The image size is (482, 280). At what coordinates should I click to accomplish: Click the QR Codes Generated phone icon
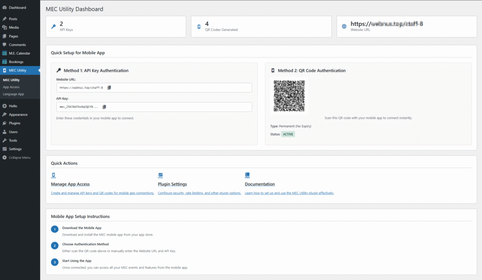coord(199,26)
